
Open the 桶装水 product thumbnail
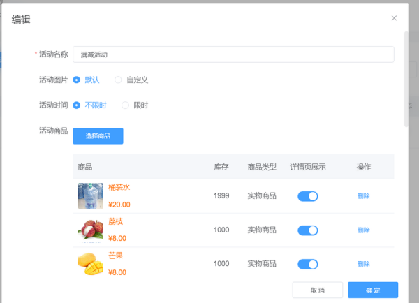[x=91, y=196]
